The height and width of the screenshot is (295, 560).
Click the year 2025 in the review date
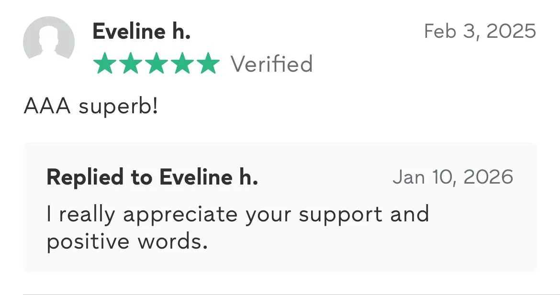pyautogui.click(x=511, y=32)
